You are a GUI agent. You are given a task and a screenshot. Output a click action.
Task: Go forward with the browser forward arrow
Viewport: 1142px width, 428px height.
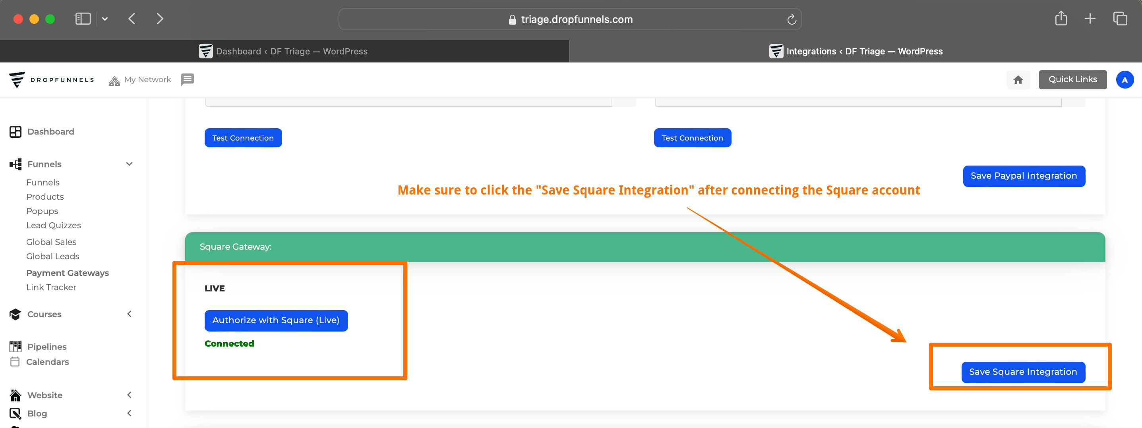pyautogui.click(x=160, y=19)
